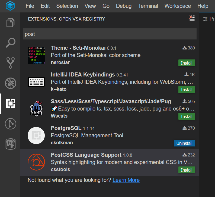
Task: Open the Selection menu
Action: (x=67, y=6)
